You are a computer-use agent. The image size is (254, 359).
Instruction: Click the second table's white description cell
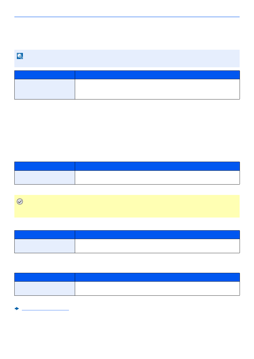point(157,177)
